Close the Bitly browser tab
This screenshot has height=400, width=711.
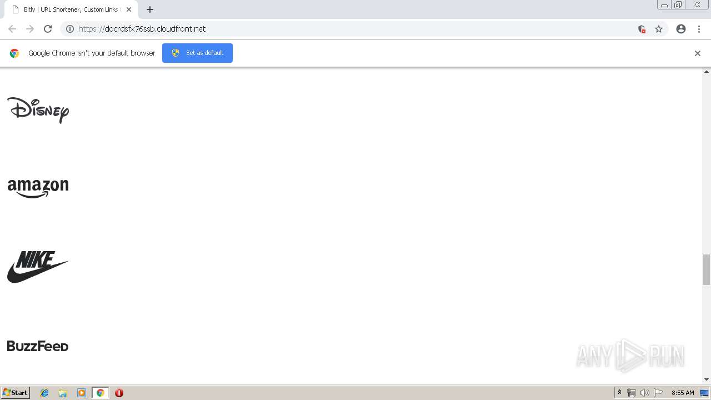coord(129,9)
